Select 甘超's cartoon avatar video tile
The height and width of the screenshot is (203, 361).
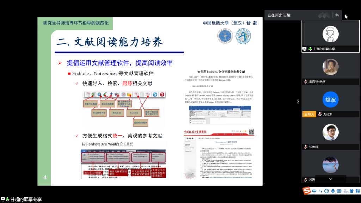coord(330,34)
